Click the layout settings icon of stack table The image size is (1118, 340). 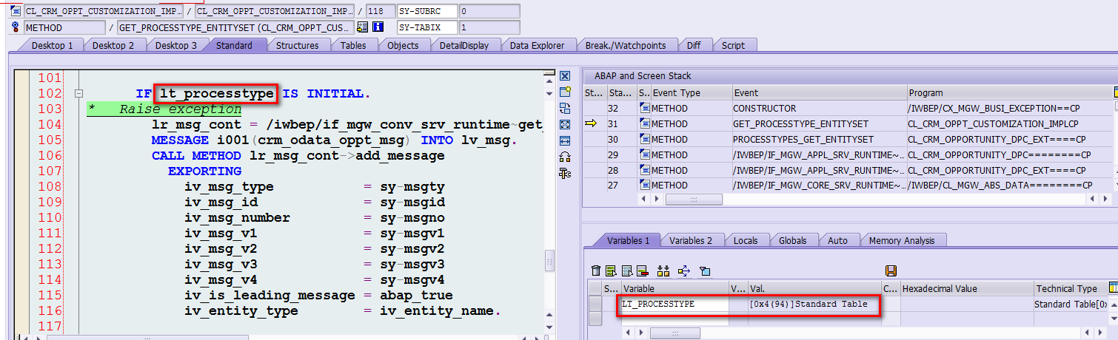tap(1115, 92)
